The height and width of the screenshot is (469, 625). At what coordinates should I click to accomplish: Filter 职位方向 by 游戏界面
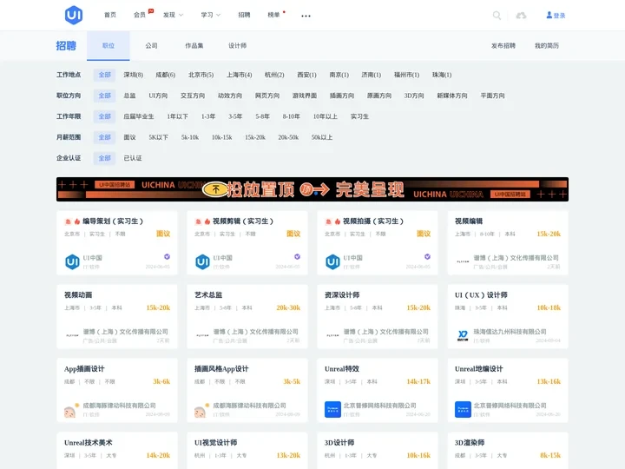(x=305, y=96)
